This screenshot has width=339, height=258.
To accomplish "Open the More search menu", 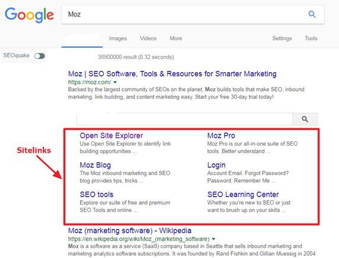I will (176, 38).
